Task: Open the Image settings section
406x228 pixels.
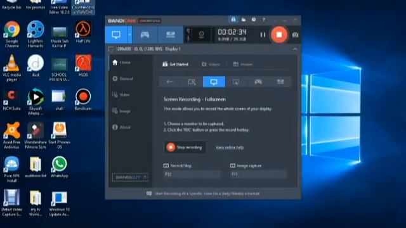Action: [121, 111]
